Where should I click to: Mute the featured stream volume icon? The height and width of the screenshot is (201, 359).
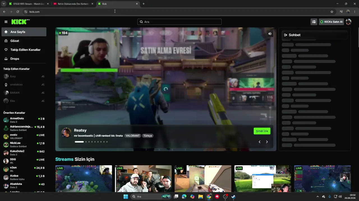coord(270,34)
